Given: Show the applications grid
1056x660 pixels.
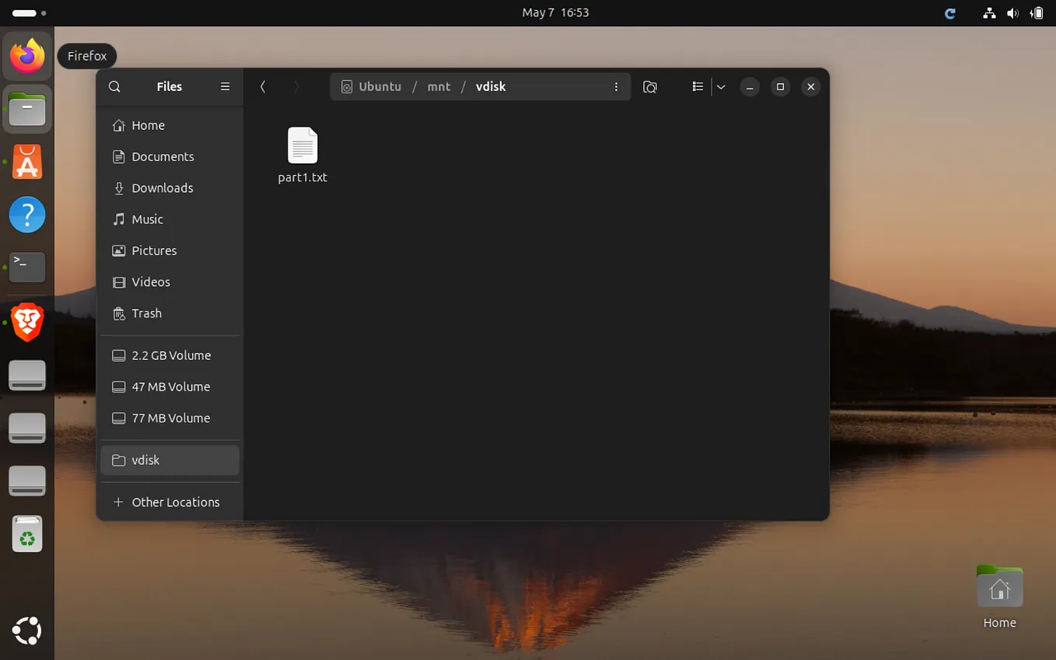Looking at the screenshot, I should pos(27,630).
